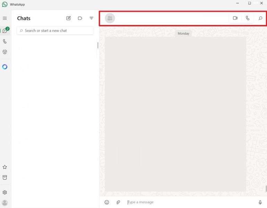
Task: Click the 'Search or start a new chat' field
Action: pyautogui.click(x=55, y=31)
